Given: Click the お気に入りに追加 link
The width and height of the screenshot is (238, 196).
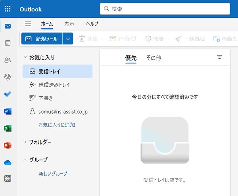Looking at the screenshot, I should 57,125.
